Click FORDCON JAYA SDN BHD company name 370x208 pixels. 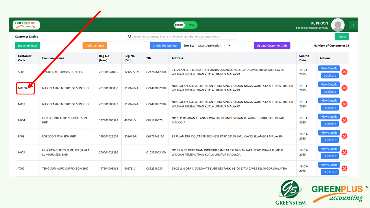(x=59, y=136)
